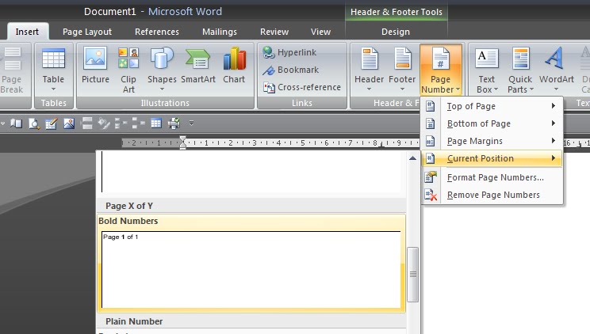Viewport: 590px width, 334px height.
Task: Select Current Position menu item
Action: pos(492,158)
